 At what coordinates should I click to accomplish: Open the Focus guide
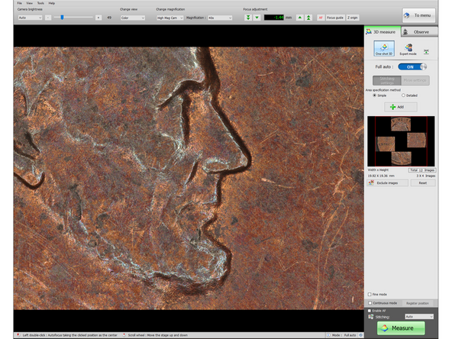click(335, 18)
